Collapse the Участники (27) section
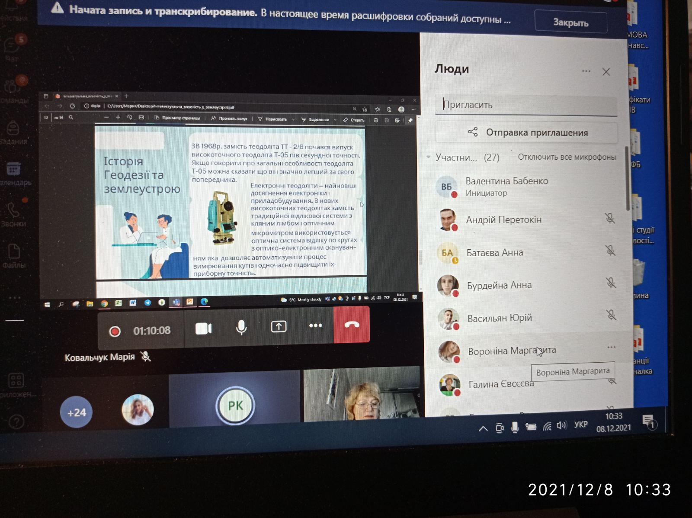 428,157
